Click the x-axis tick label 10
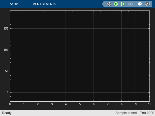 pos(149,104)
